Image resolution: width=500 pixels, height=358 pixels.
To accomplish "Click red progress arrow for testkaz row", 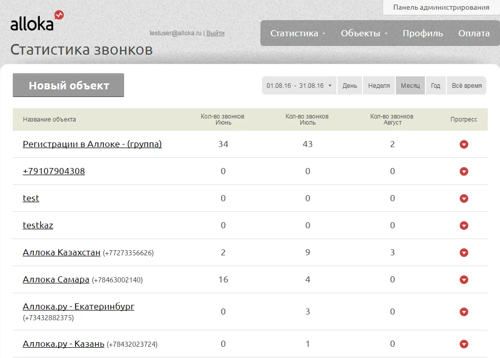I will click(x=464, y=226).
